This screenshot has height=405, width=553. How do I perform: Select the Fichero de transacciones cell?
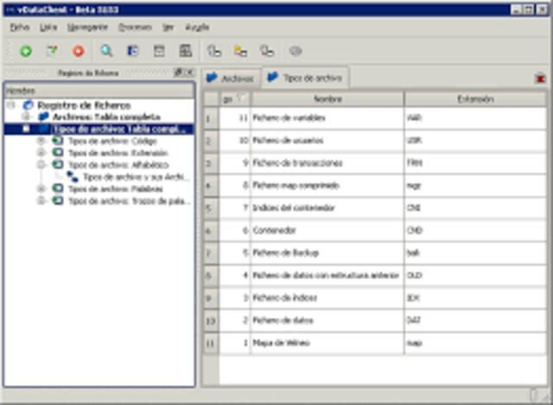327,163
